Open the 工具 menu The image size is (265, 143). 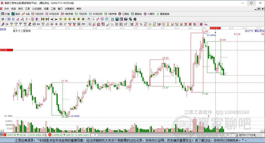point(53,9)
